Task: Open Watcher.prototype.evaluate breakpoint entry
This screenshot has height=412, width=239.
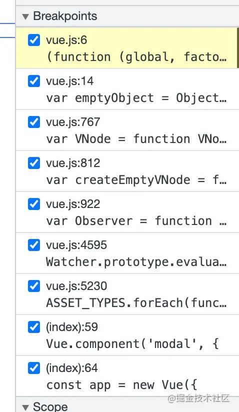Action: pos(136,262)
